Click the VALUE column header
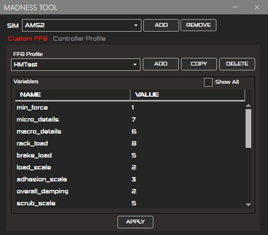268x235 pixels. pyautogui.click(x=187, y=95)
